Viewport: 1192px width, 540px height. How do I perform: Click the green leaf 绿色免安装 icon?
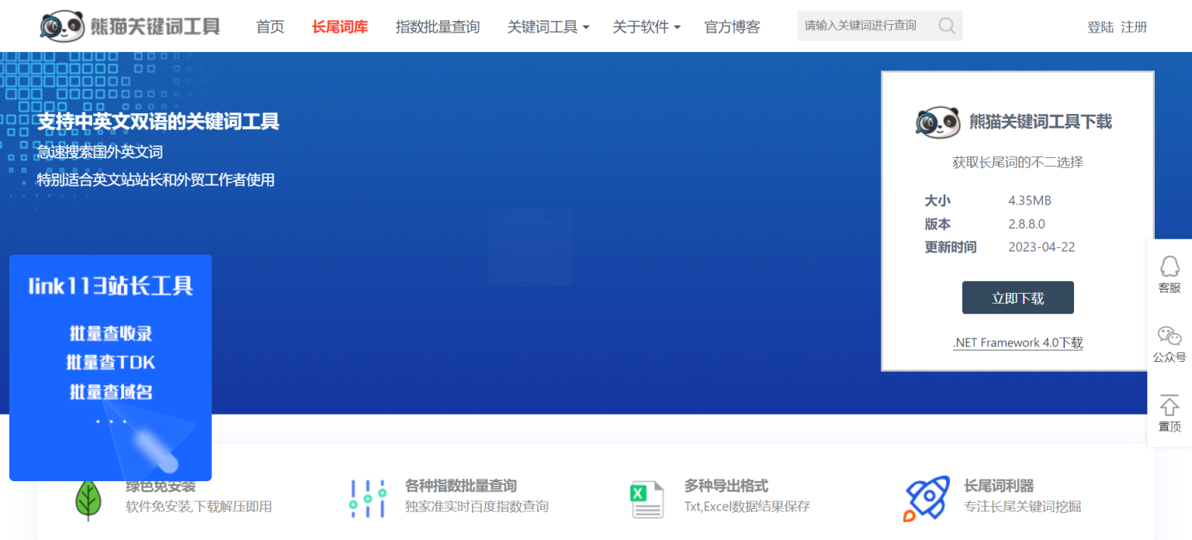[x=88, y=498]
